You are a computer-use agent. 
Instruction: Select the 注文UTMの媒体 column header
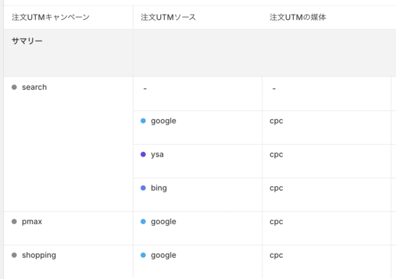(298, 17)
